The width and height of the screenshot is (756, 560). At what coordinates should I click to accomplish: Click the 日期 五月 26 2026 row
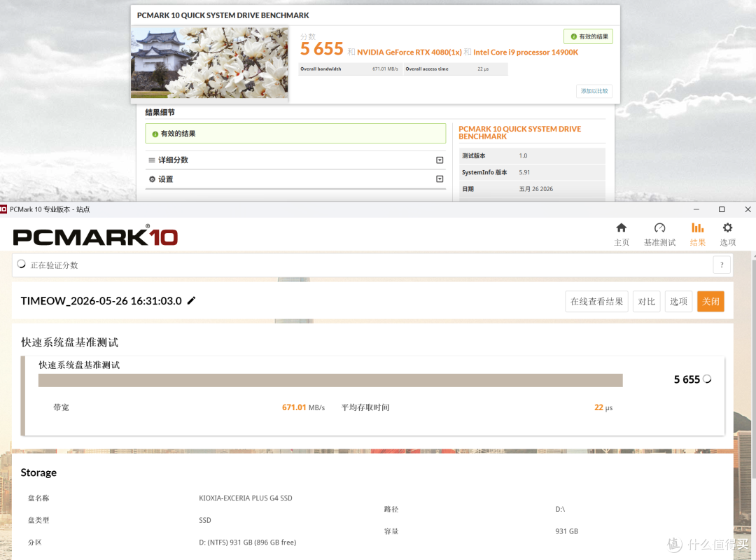point(532,189)
